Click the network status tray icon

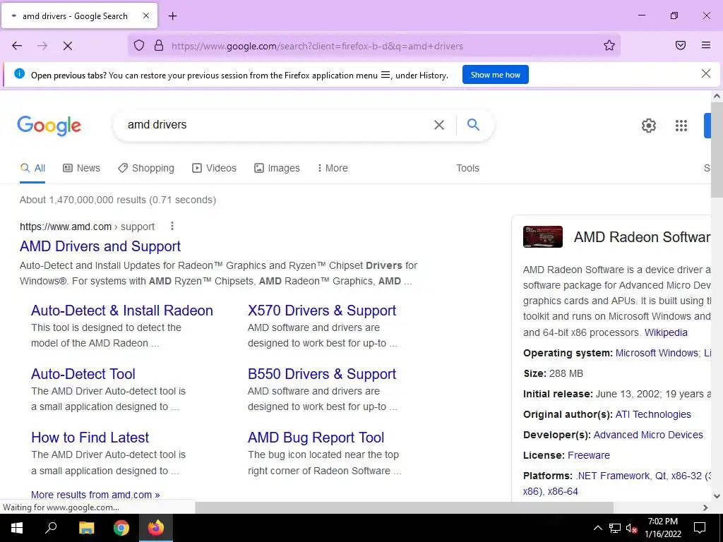click(615, 528)
